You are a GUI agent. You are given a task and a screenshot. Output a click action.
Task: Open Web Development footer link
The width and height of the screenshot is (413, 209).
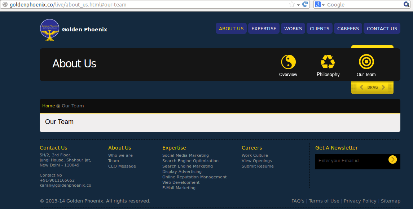pyautogui.click(x=181, y=182)
